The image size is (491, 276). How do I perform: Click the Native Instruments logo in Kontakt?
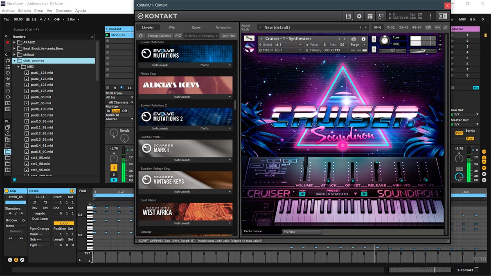[x=443, y=16]
